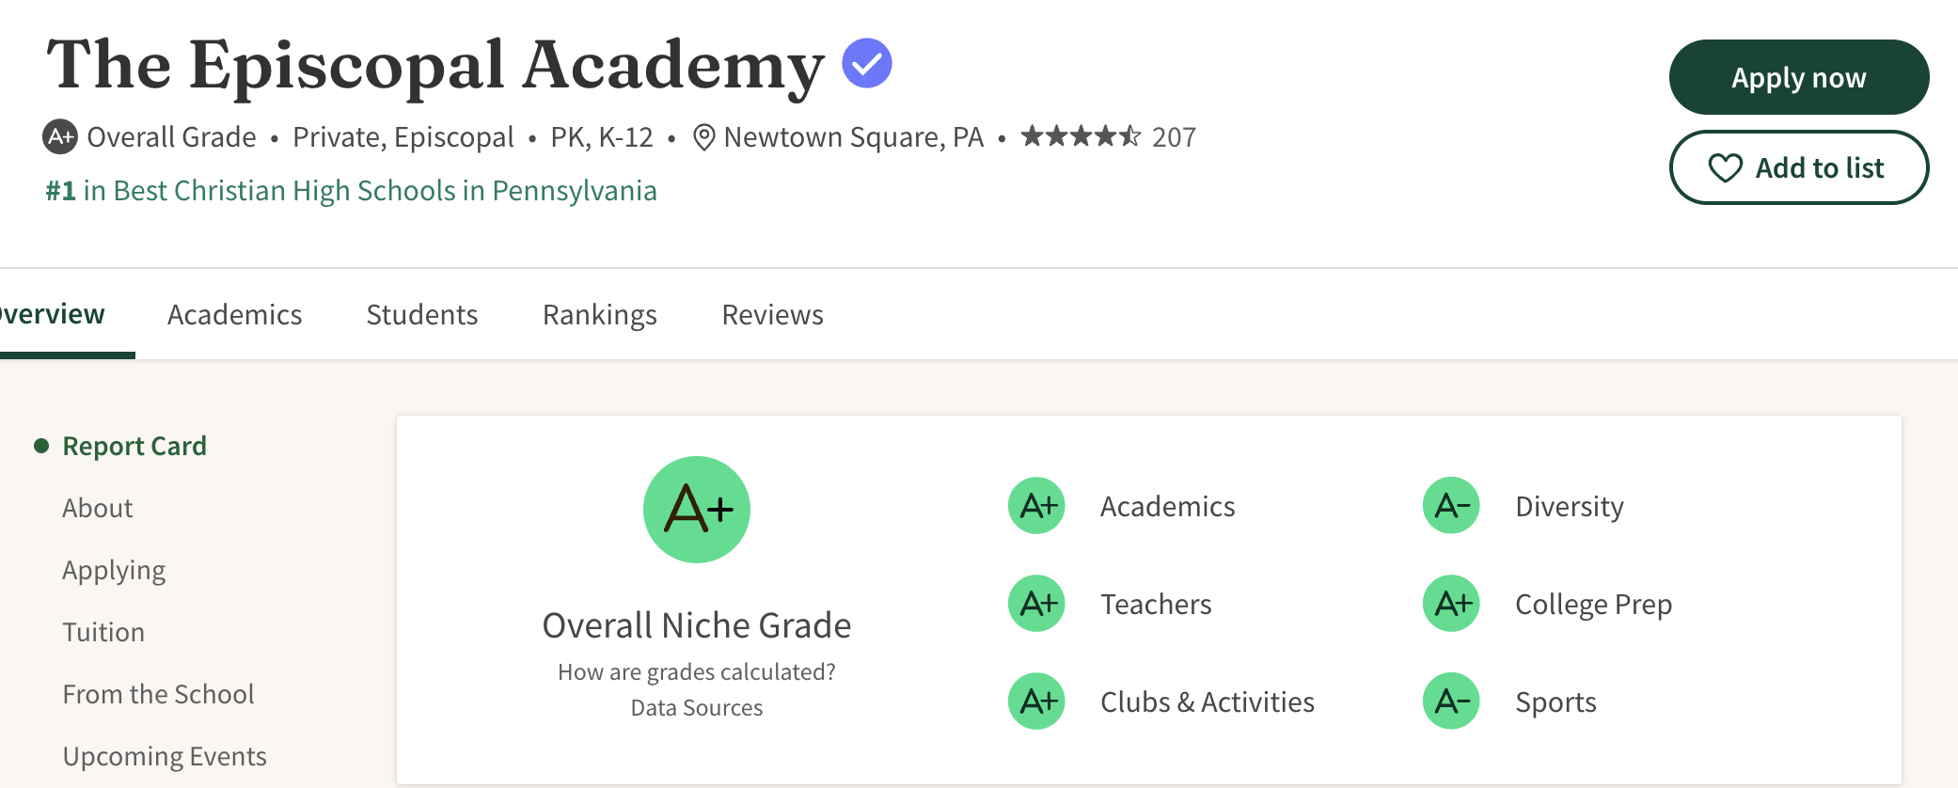Click the blue verified checkmark badge
The height and width of the screenshot is (788, 1958).
(866, 63)
